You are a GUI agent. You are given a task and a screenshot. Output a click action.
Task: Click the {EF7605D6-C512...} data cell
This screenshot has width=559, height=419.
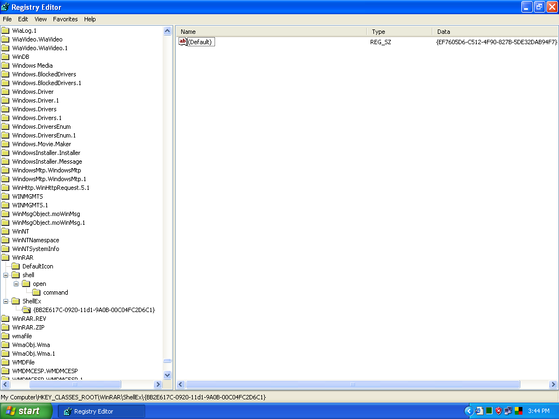coord(496,42)
